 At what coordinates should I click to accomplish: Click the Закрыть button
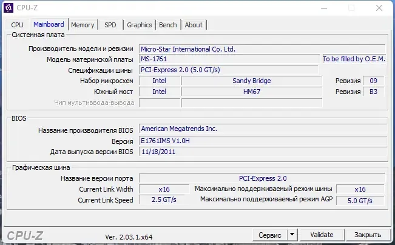[368, 235]
